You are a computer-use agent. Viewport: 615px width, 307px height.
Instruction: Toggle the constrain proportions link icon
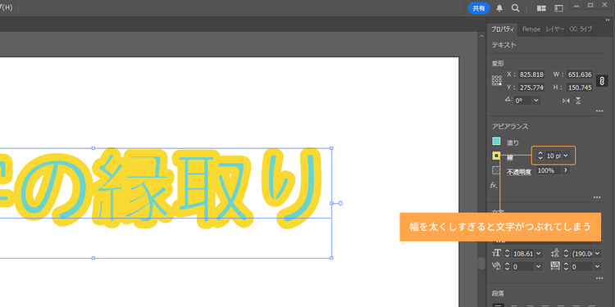point(602,81)
